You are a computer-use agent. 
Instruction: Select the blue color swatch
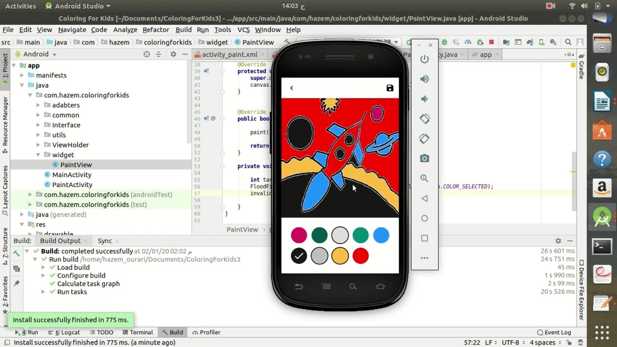[x=381, y=235]
